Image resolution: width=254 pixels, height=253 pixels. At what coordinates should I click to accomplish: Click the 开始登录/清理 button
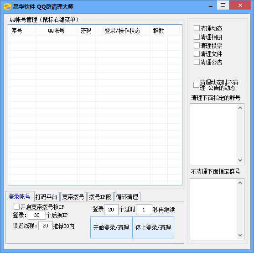111,227
